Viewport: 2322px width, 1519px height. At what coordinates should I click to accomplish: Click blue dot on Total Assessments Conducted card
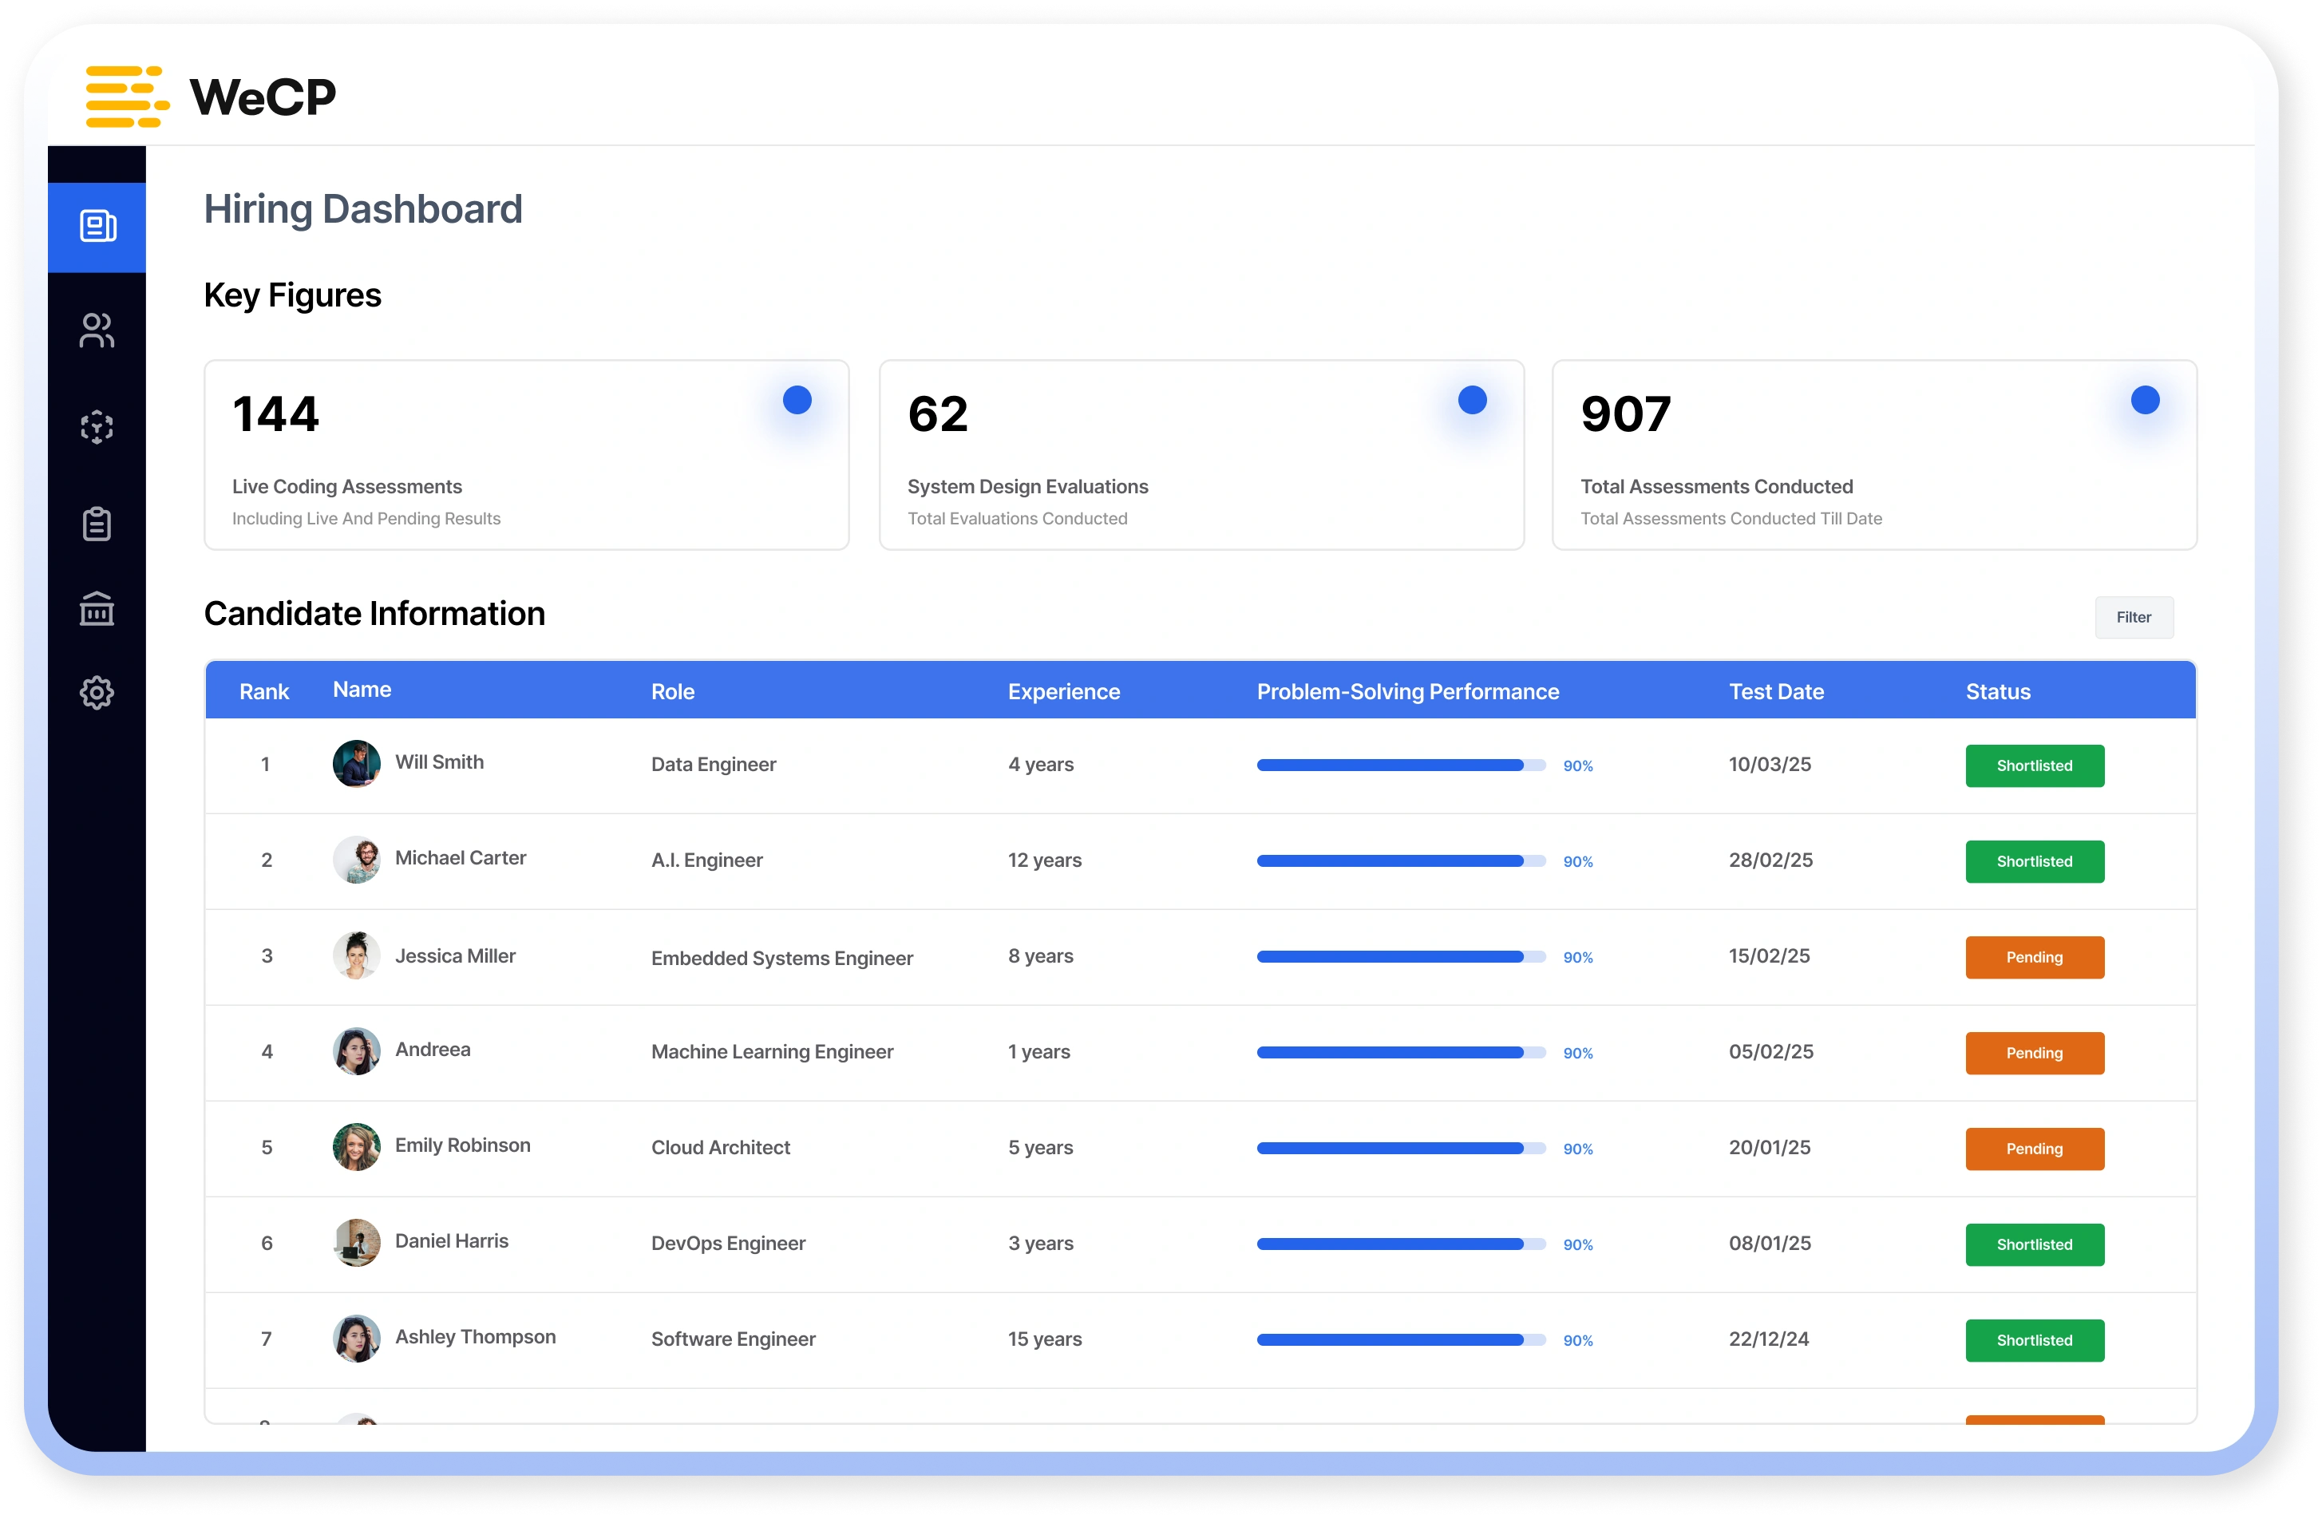pos(2146,400)
